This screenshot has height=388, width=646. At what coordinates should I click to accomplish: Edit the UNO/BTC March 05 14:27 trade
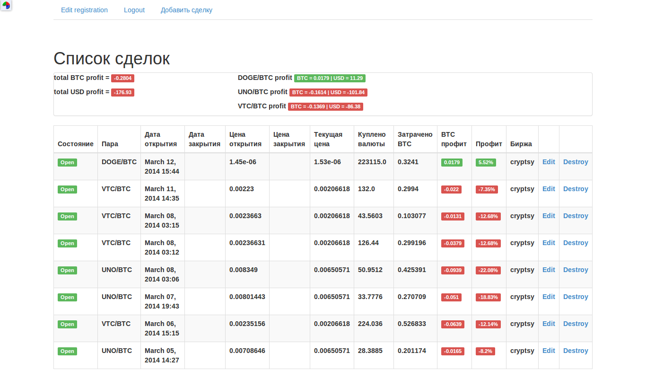tap(549, 351)
